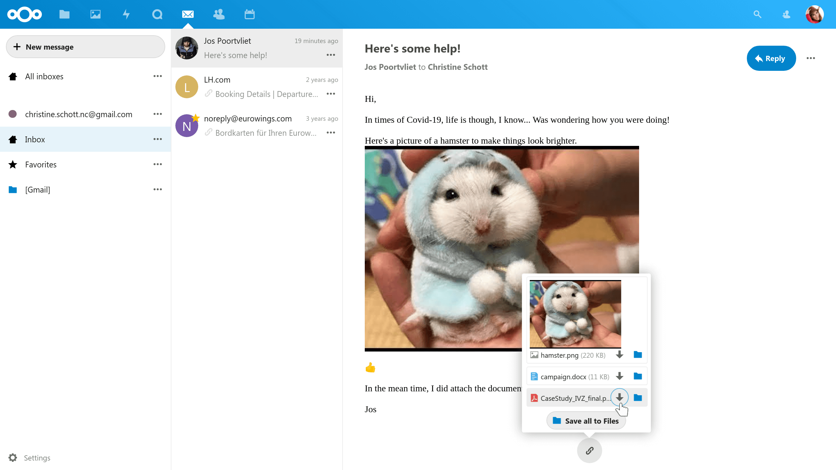Open the Files app from top bar
This screenshot has height=470, width=836.
pyautogui.click(x=64, y=14)
